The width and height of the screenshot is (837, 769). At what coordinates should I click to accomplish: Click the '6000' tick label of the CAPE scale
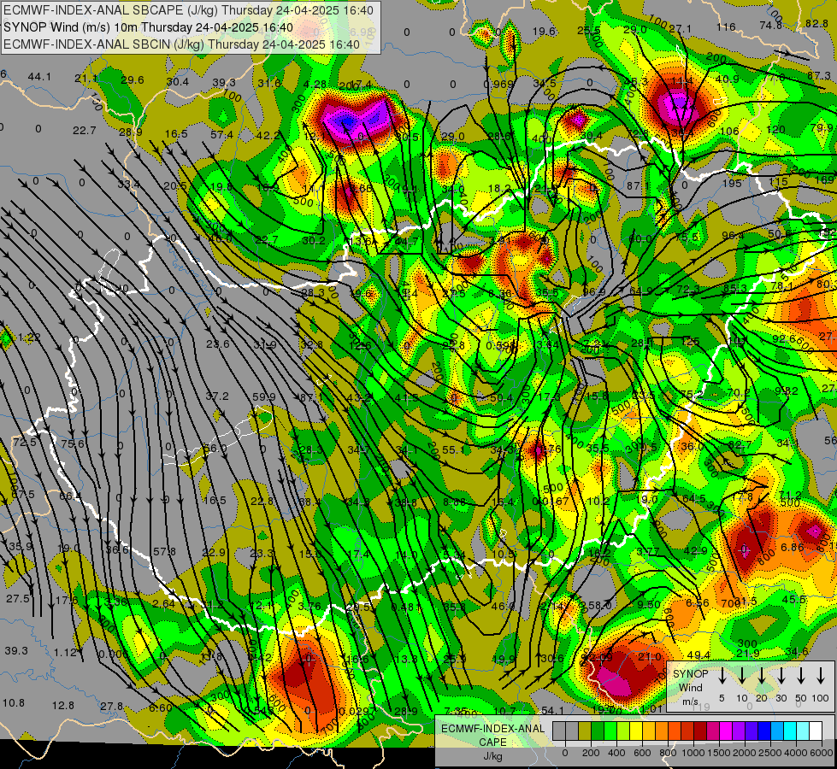pos(822,753)
